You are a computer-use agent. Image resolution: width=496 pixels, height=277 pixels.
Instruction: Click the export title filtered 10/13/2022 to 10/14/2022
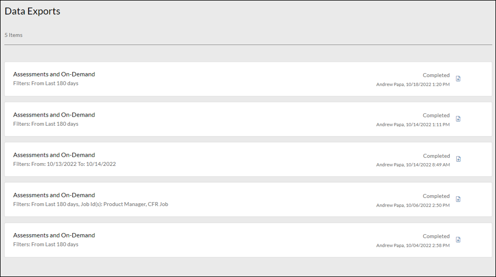[x=54, y=154]
